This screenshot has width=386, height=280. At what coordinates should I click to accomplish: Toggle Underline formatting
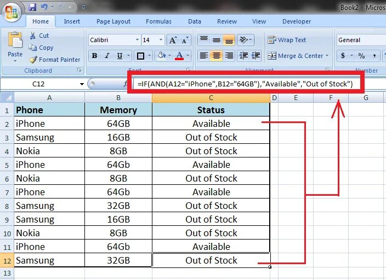[x=120, y=56]
